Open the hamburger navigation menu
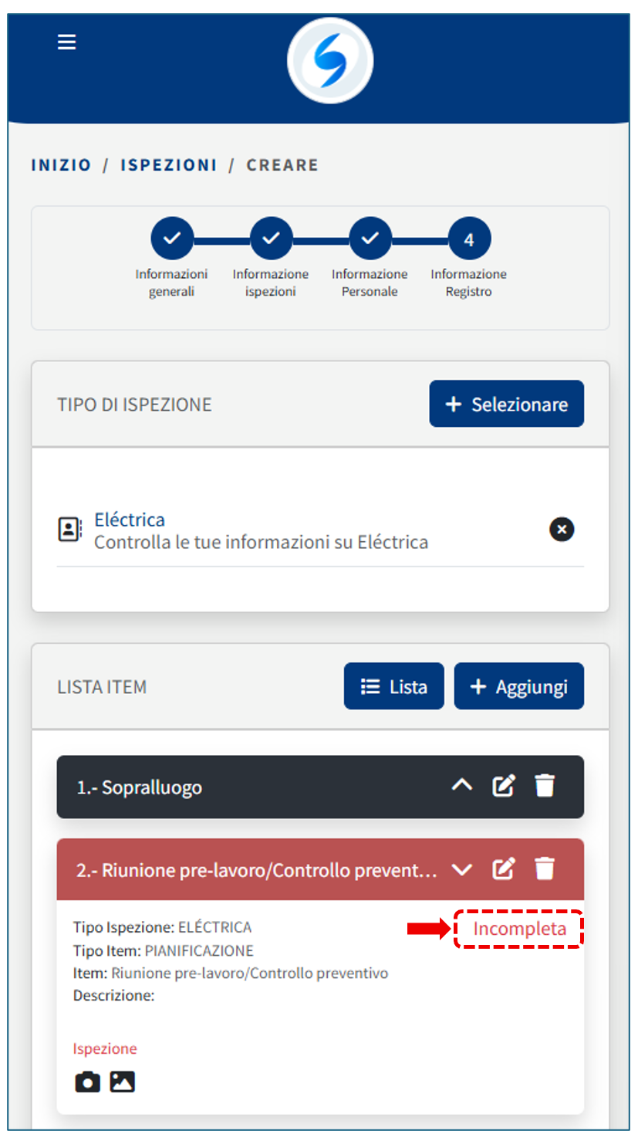638x1141 pixels. click(67, 42)
